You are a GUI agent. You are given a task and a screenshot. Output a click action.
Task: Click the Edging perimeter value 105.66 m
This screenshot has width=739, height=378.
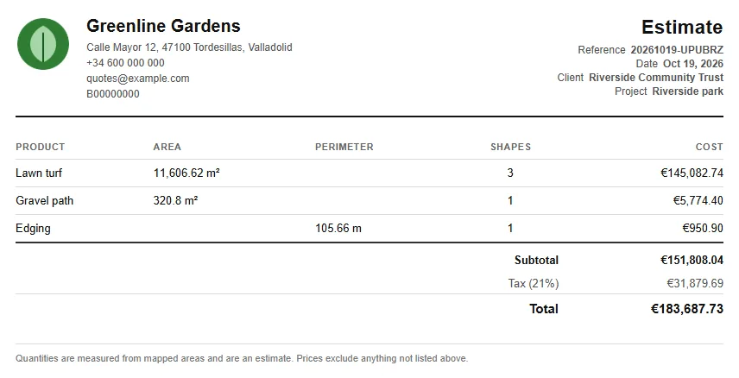(338, 228)
